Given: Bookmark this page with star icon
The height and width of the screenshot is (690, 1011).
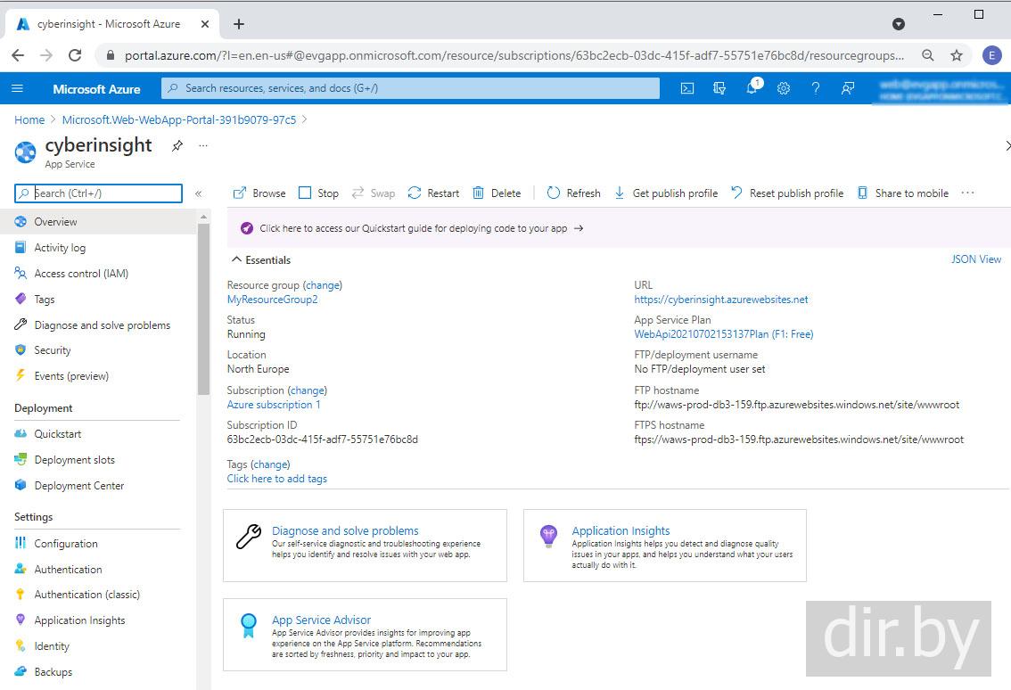Looking at the screenshot, I should pyautogui.click(x=957, y=55).
